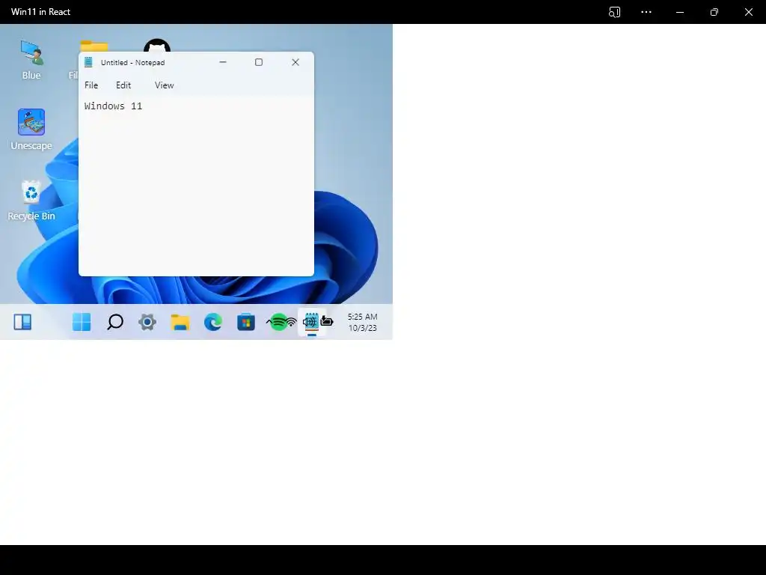Launch Settings gear from the taskbar
Screen dimensions: 766x575
tap(147, 322)
